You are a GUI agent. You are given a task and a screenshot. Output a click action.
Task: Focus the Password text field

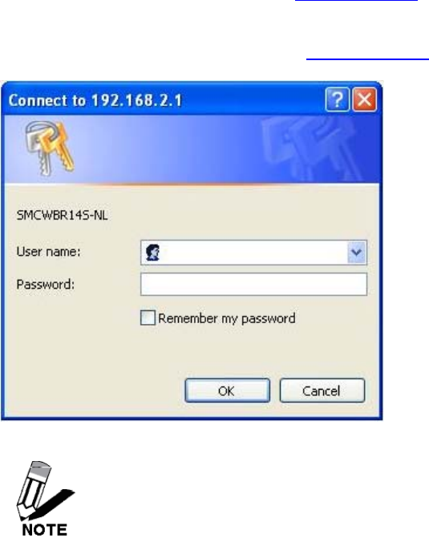(x=253, y=284)
